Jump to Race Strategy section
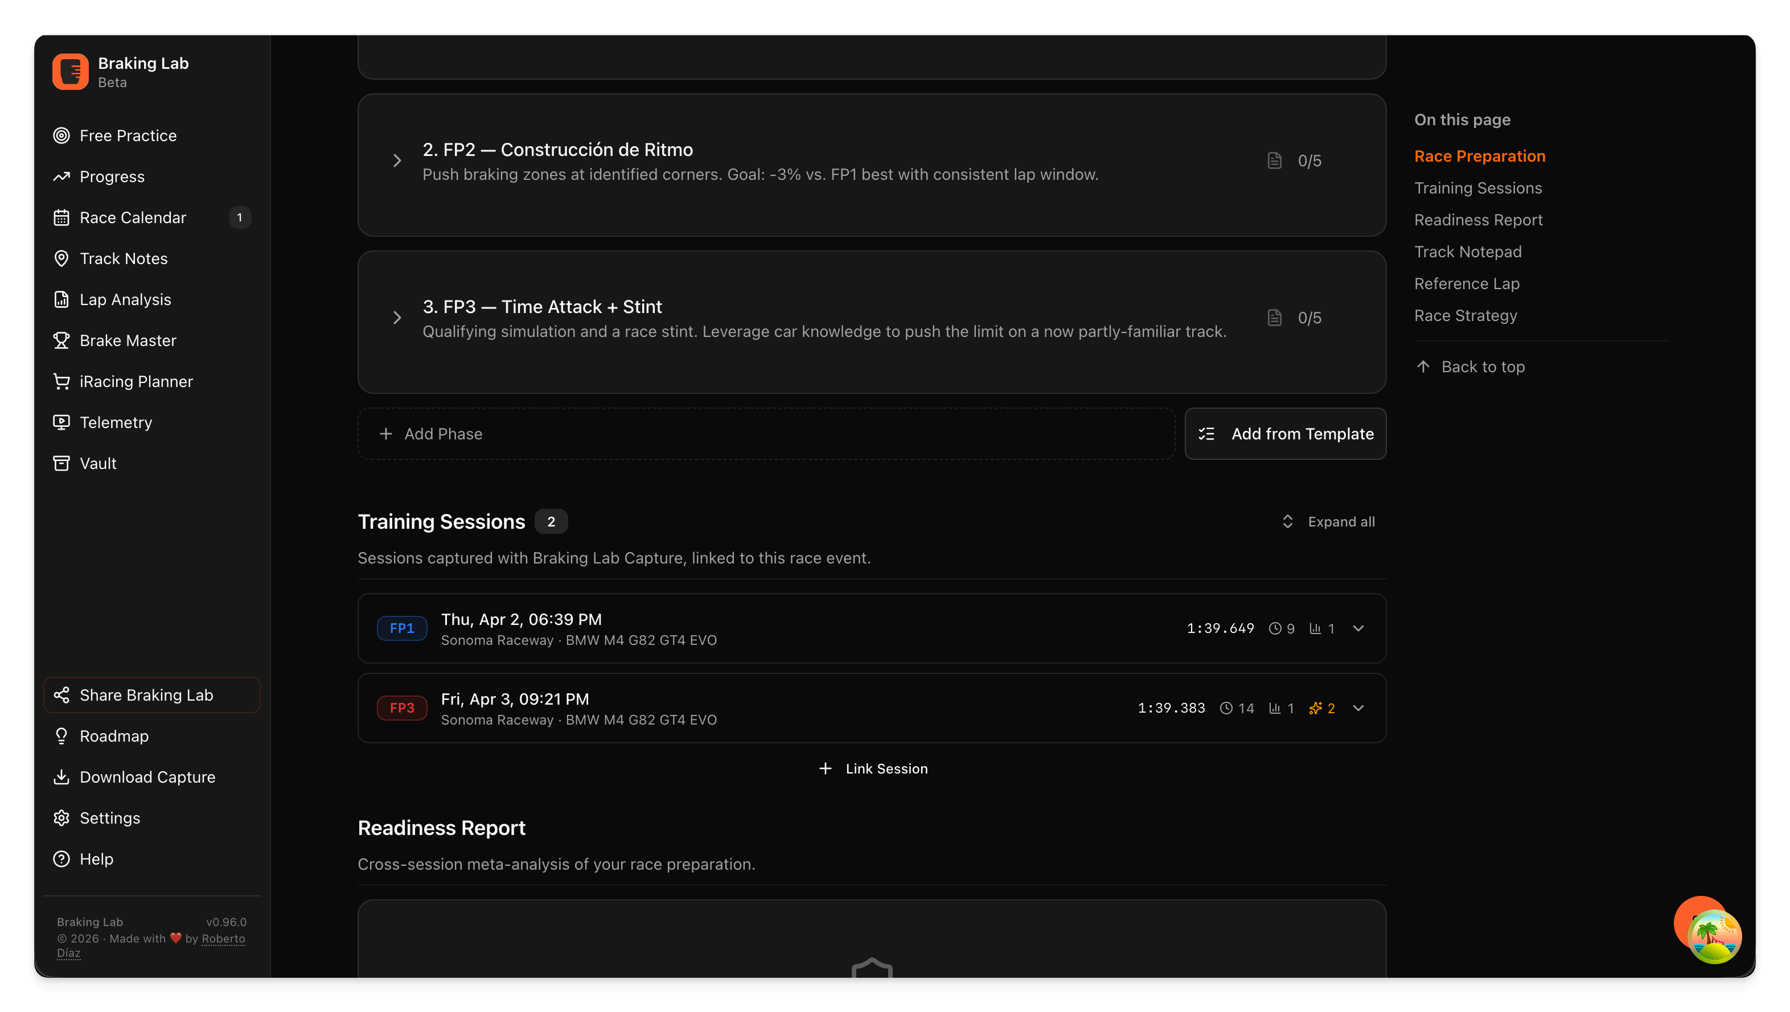The height and width of the screenshot is (1012, 1790). point(1465,315)
